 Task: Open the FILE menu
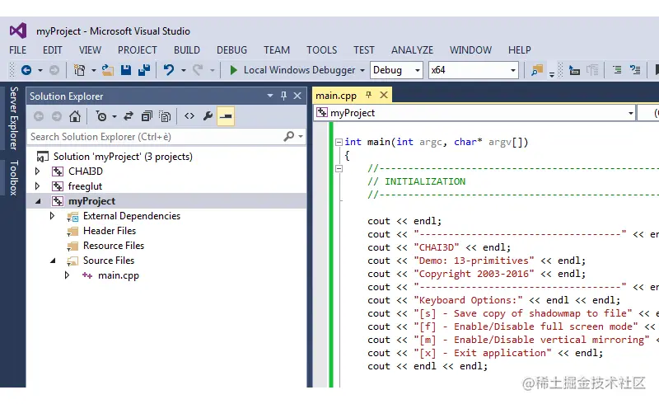(x=17, y=50)
